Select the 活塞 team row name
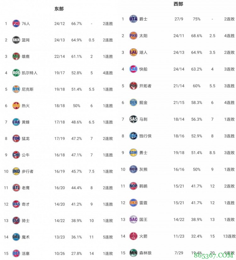236x260 pixels. (x=26, y=253)
